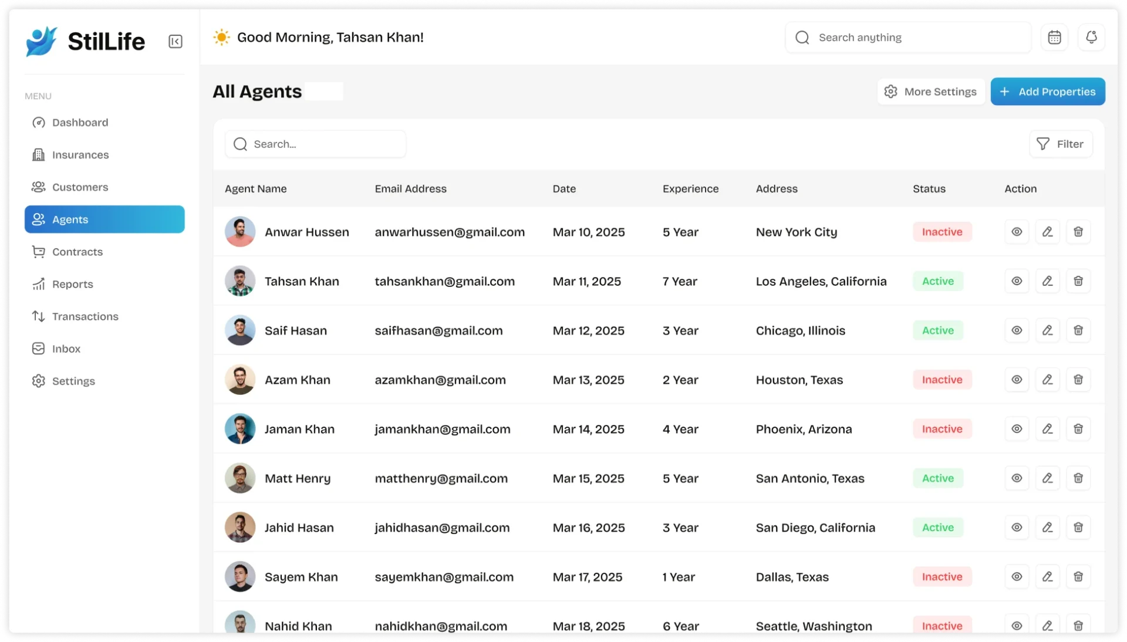Click Anwar Hussen's avatar thumbnail
The image size is (1127, 642).
point(240,232)
